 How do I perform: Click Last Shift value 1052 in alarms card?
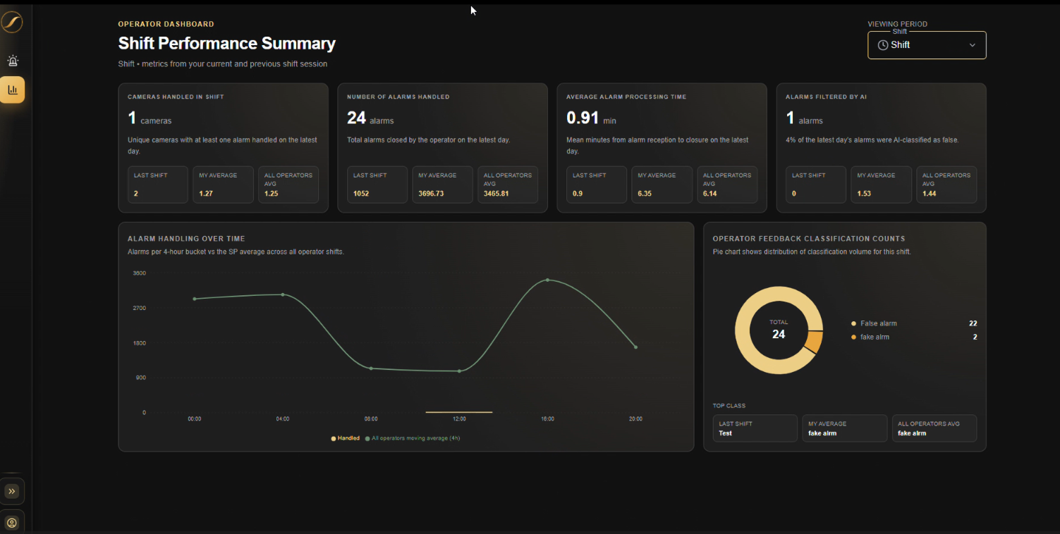pos(361,193)
